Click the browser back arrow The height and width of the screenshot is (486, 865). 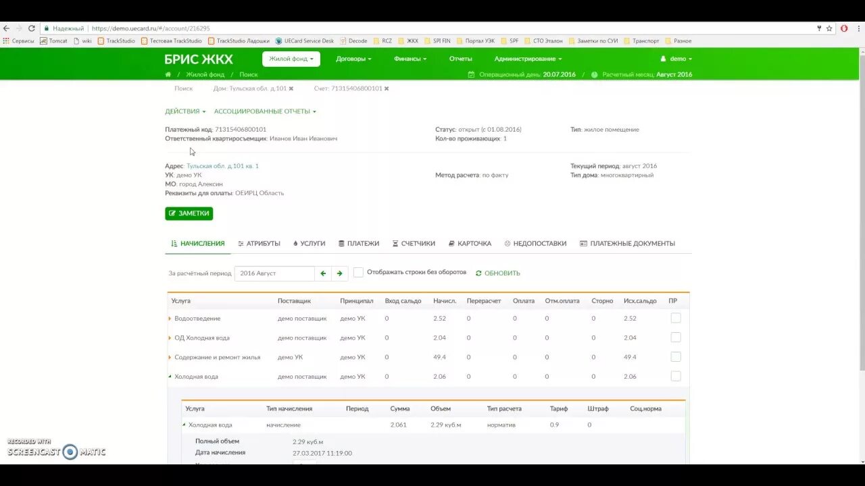click(x=6, y=28)
